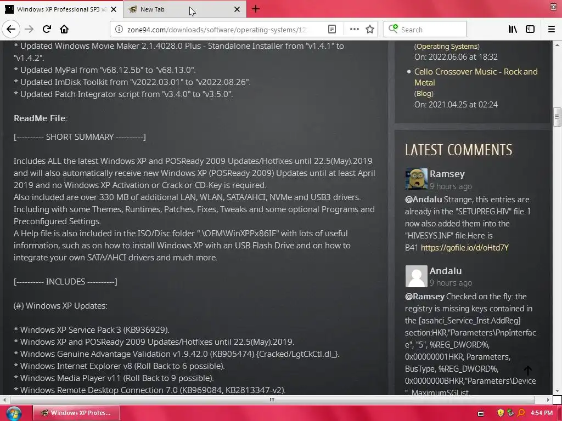The width and height of the screenshot is (562, 421).
Task: Click Ramsey's minion avatar thumbnail
Action: pos(416,179)
